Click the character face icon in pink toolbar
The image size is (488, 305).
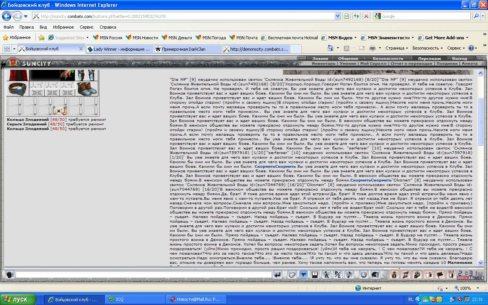[417, 274]
